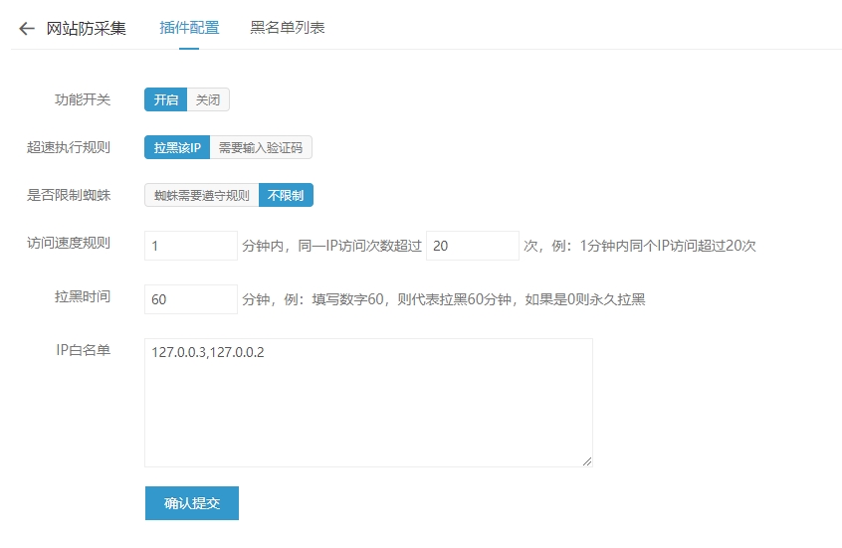Set spider restriction to 不限制
842x548 pixels.
(x=286, y=195)
